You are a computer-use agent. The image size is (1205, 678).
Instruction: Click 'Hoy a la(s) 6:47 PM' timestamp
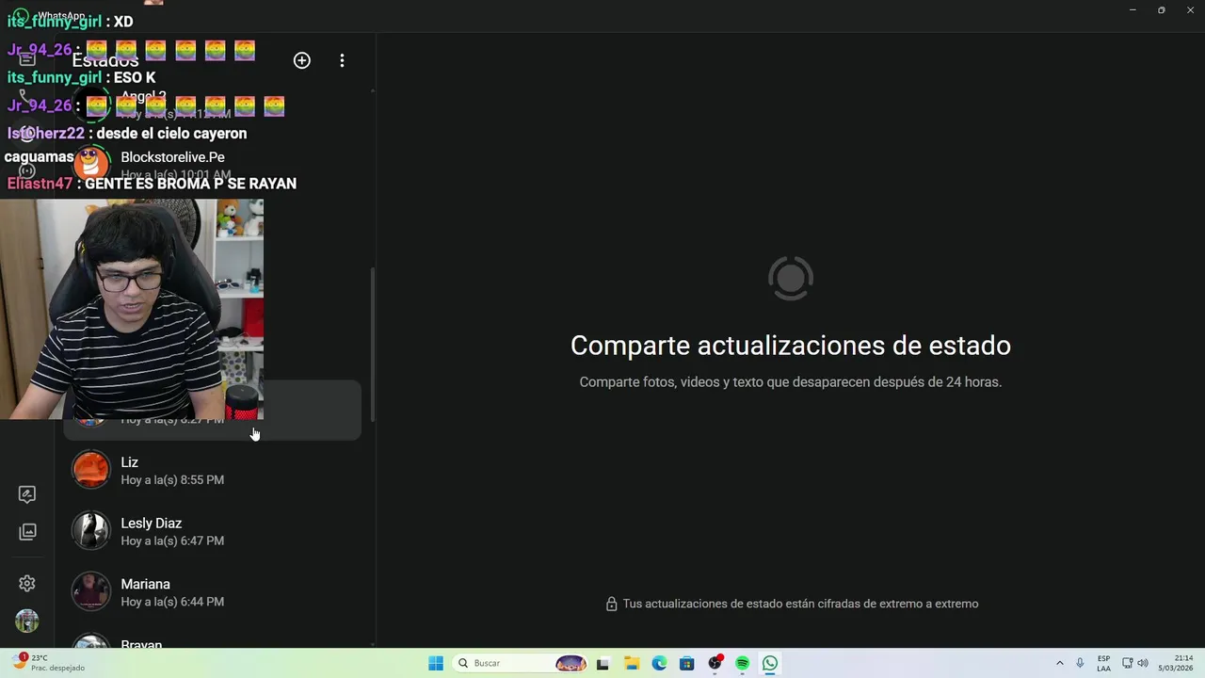click(x=172, y=541)
